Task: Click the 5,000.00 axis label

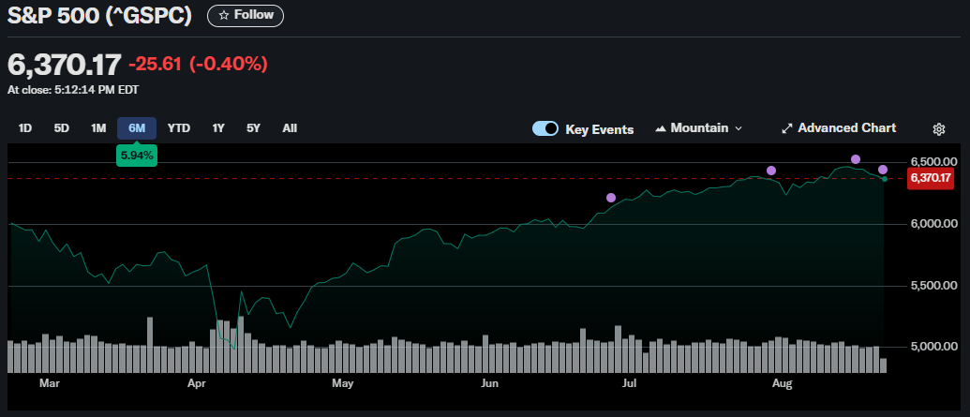Action: click(x=933, y=347)
